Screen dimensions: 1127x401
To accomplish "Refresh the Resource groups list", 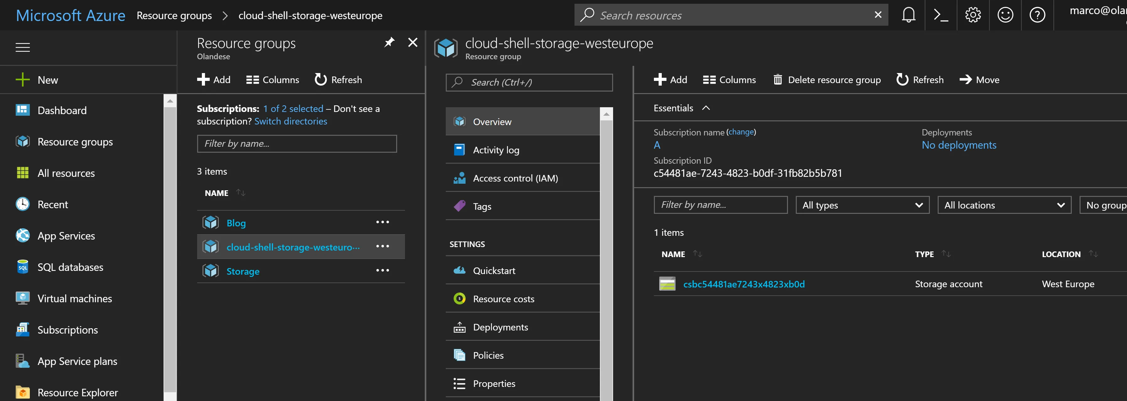I will click(x=338, y=80).
